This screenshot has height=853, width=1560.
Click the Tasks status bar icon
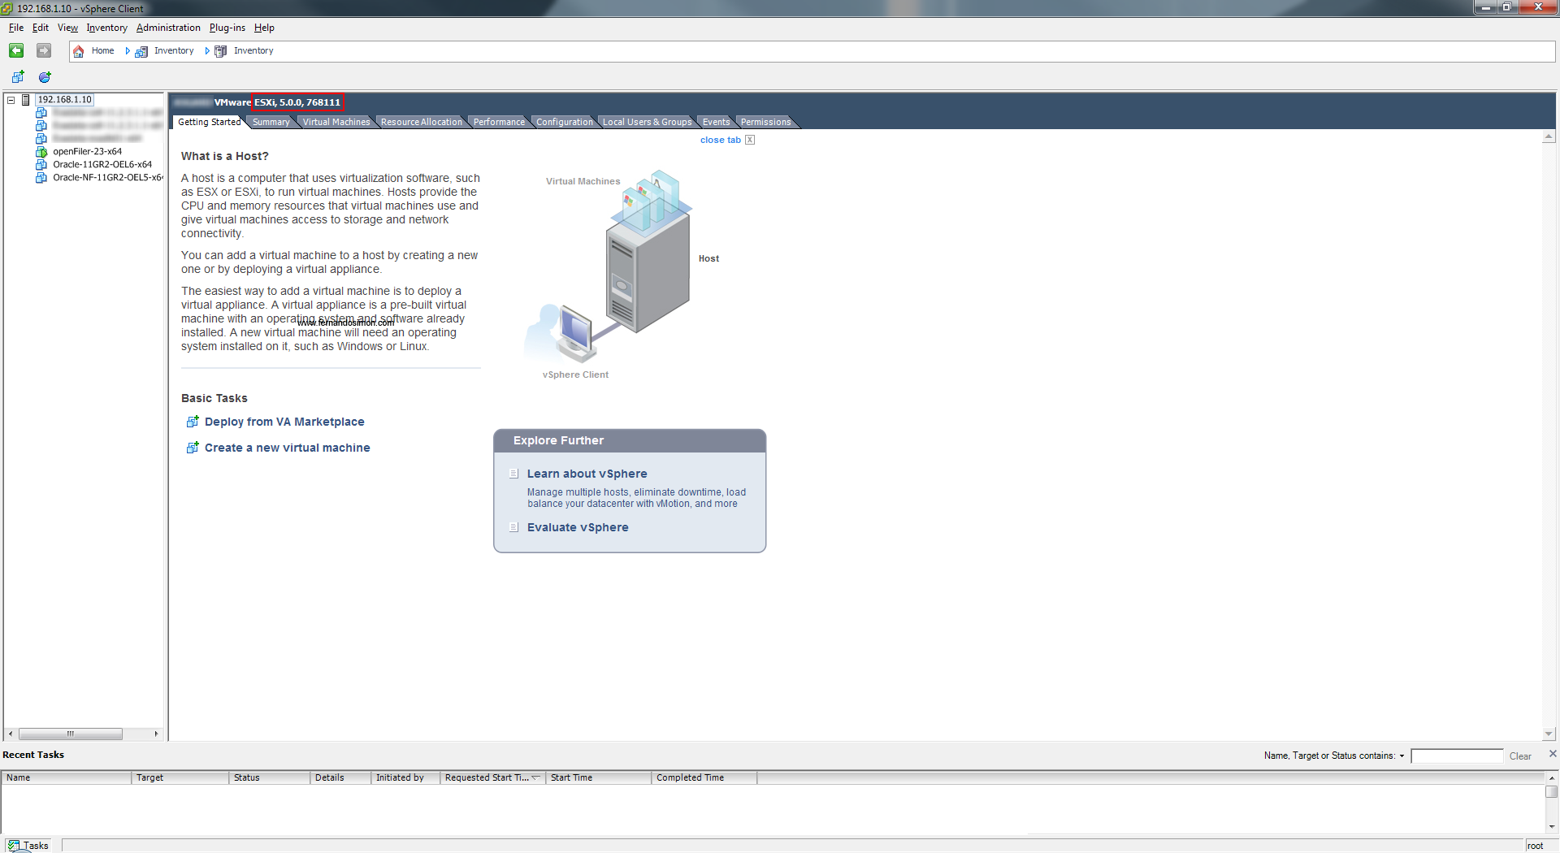click(14, 846)
